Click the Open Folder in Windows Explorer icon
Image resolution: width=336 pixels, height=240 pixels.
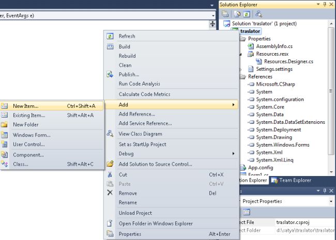pyautogui.click(x=110, y=223)
